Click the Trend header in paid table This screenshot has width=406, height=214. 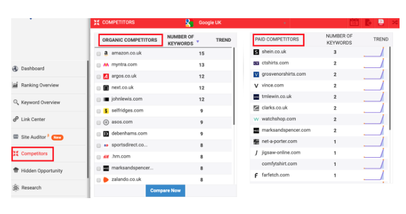381,39
